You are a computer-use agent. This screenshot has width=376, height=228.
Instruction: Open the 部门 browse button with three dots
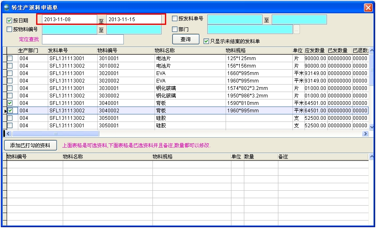pos(296,30)
